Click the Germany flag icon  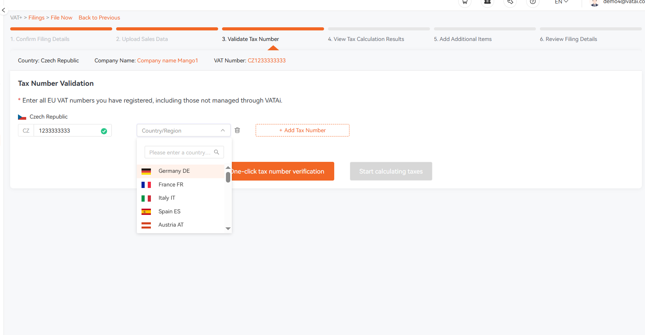(146, 171)
